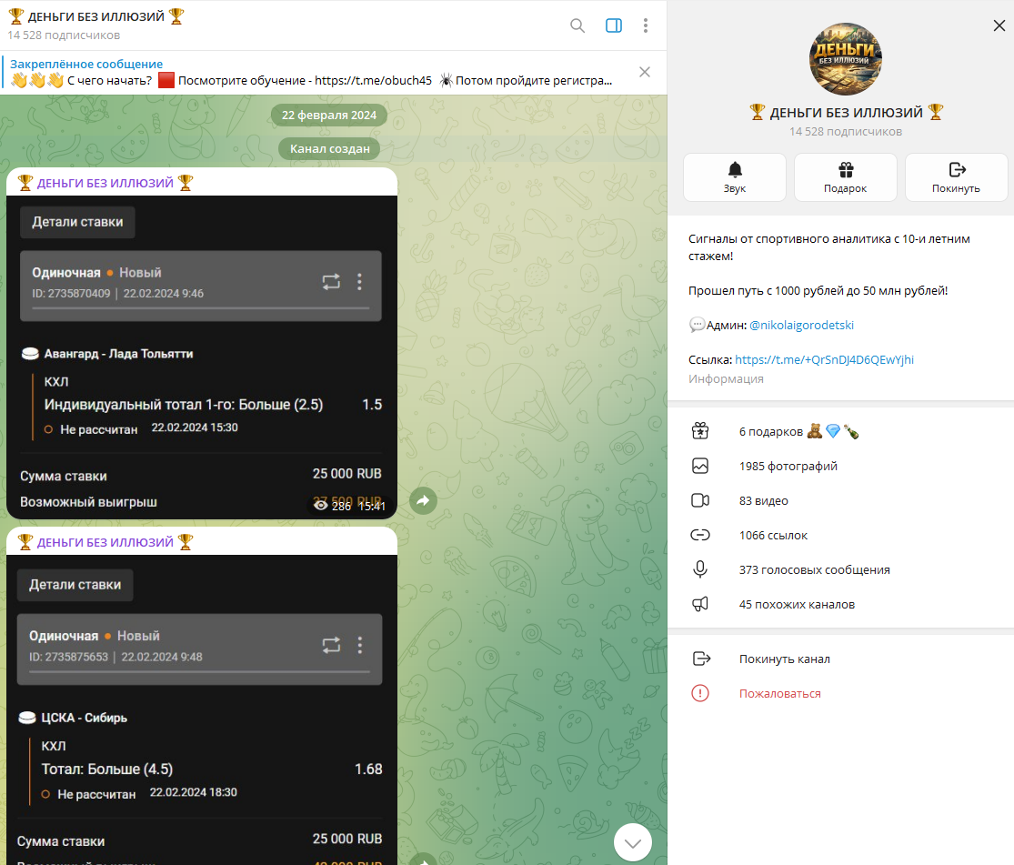Click the gift box icon

[700, 431]
